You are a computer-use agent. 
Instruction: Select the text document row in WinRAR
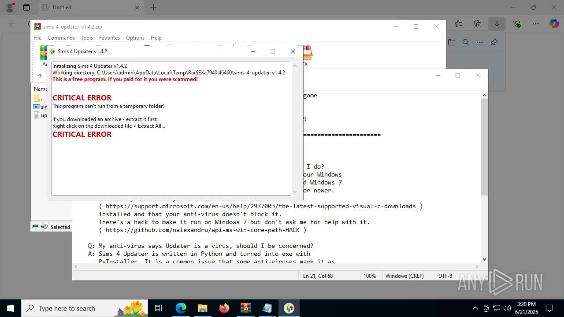[x=40, y=115]
